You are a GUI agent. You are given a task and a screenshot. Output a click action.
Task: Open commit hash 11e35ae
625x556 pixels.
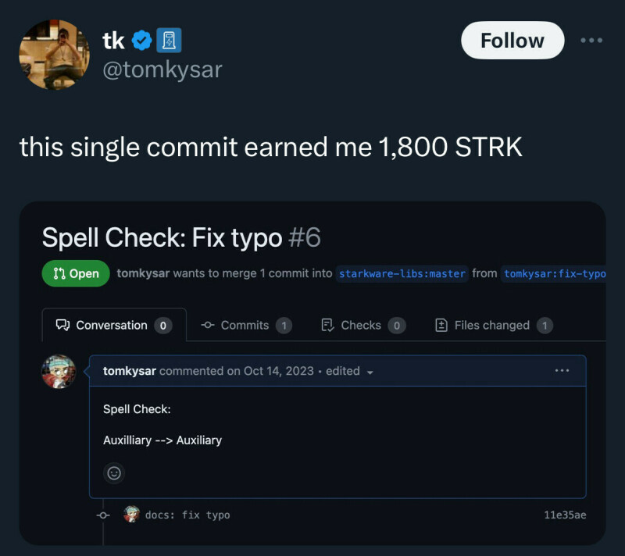[x=565, y=515]
